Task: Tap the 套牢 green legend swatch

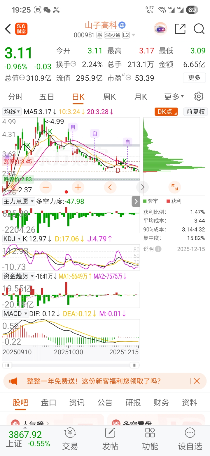Action: coord(145,201)
